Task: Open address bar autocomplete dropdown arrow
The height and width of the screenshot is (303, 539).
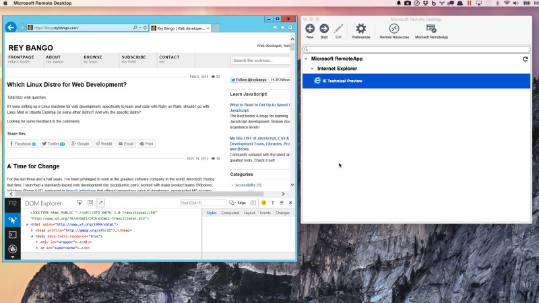Action: coord(140,28)
